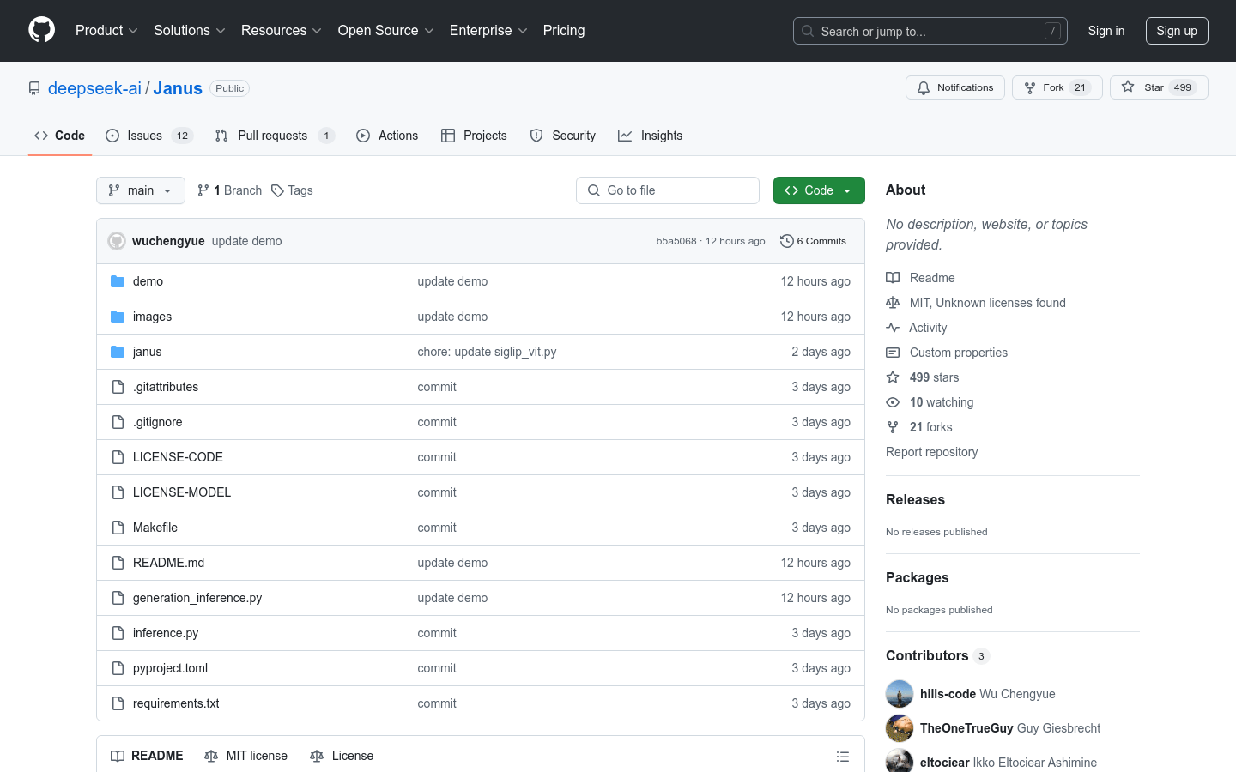Open the generation_inference.py file

[x=197, y=598]
